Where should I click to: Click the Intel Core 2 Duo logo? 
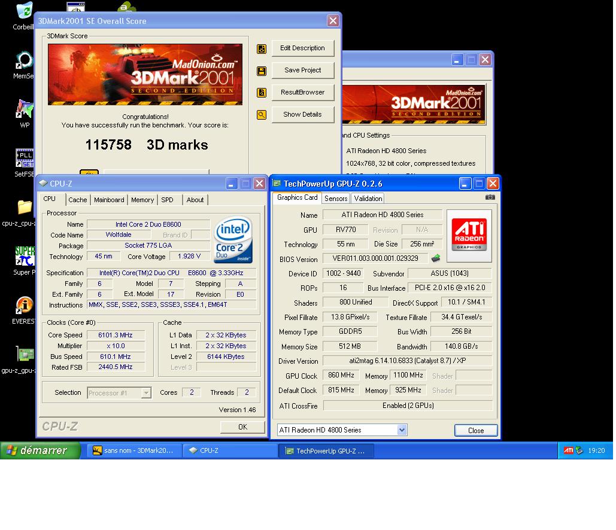coord(232,239)
